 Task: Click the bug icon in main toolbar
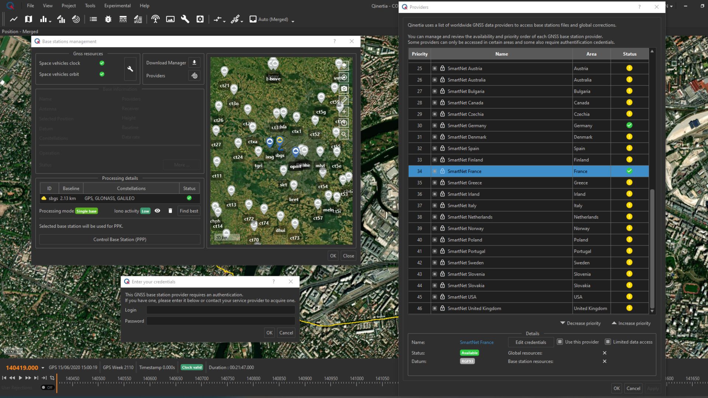coord(108,19)
